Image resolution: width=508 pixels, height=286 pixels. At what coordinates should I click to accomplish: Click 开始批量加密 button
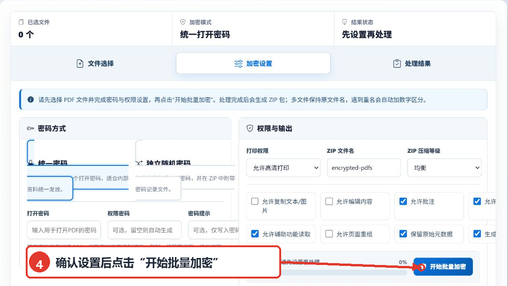pos(443,266)
